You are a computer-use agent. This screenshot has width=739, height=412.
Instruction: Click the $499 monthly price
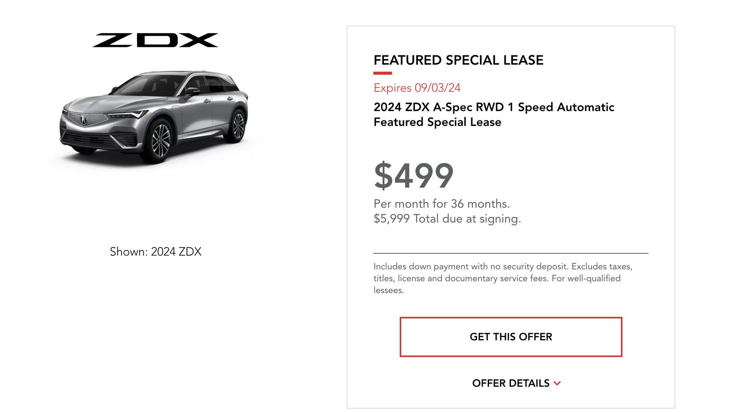point(414,176)
